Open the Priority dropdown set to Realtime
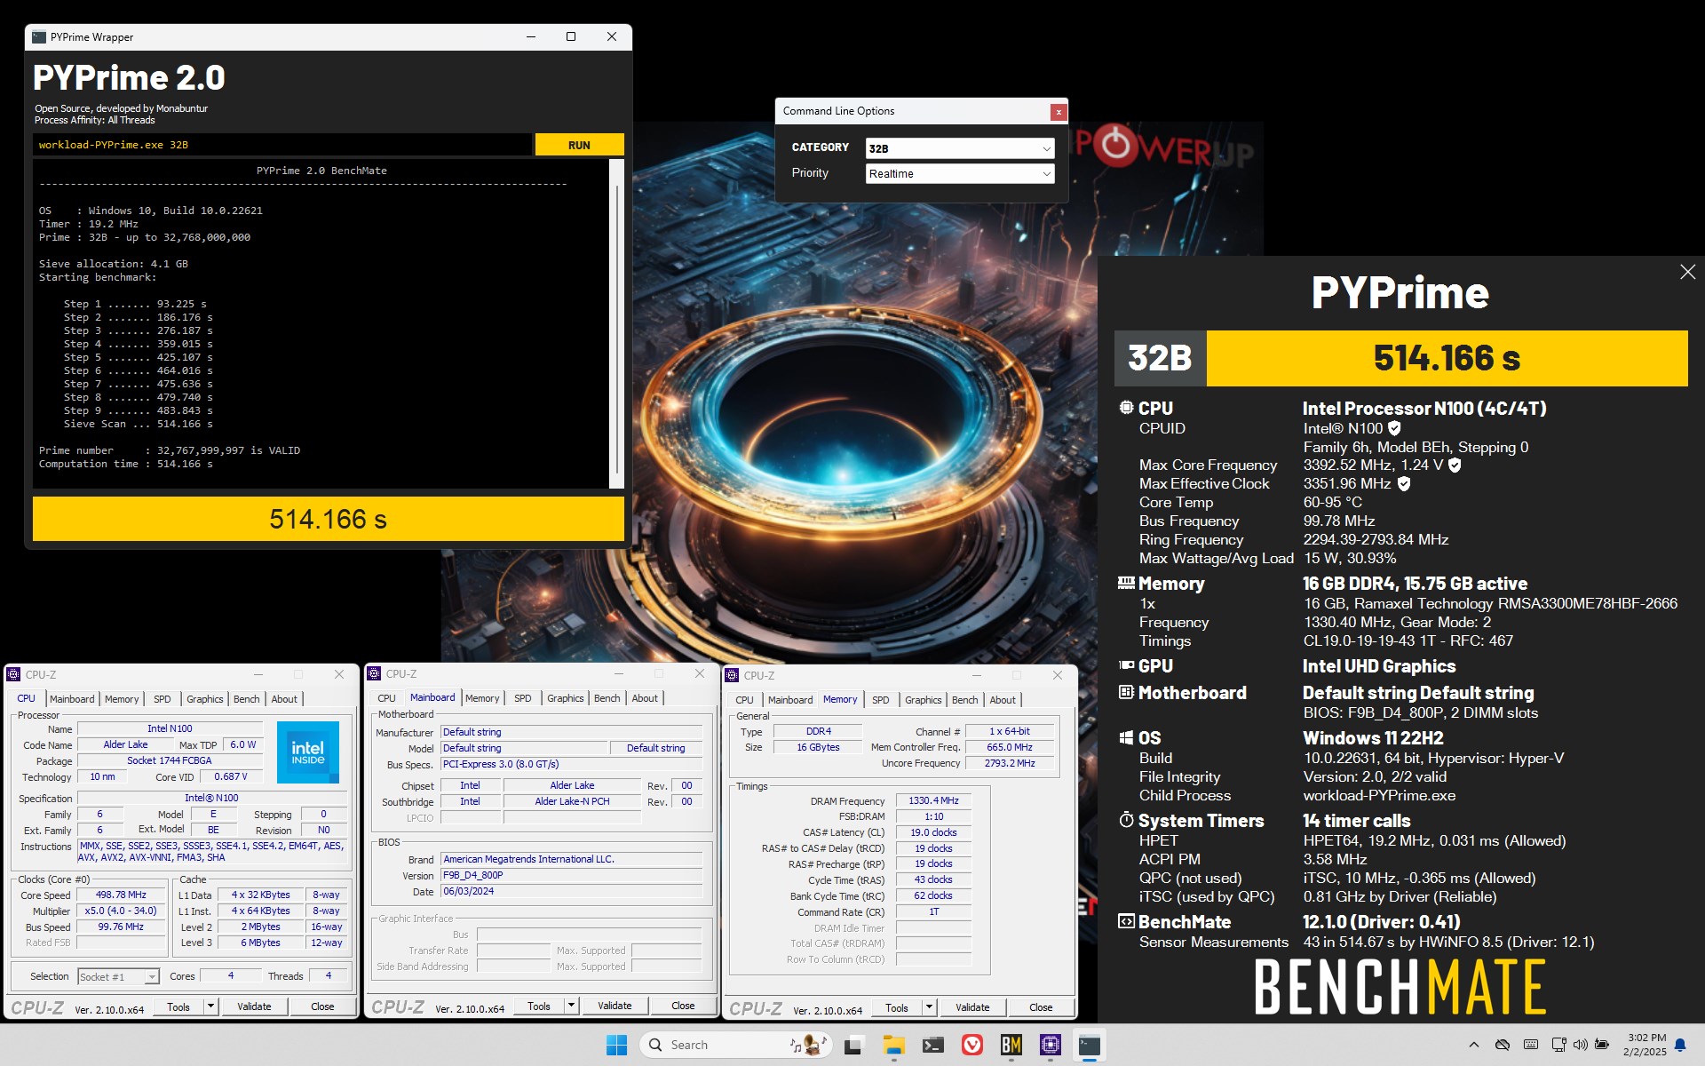 (x=960, y=173)
